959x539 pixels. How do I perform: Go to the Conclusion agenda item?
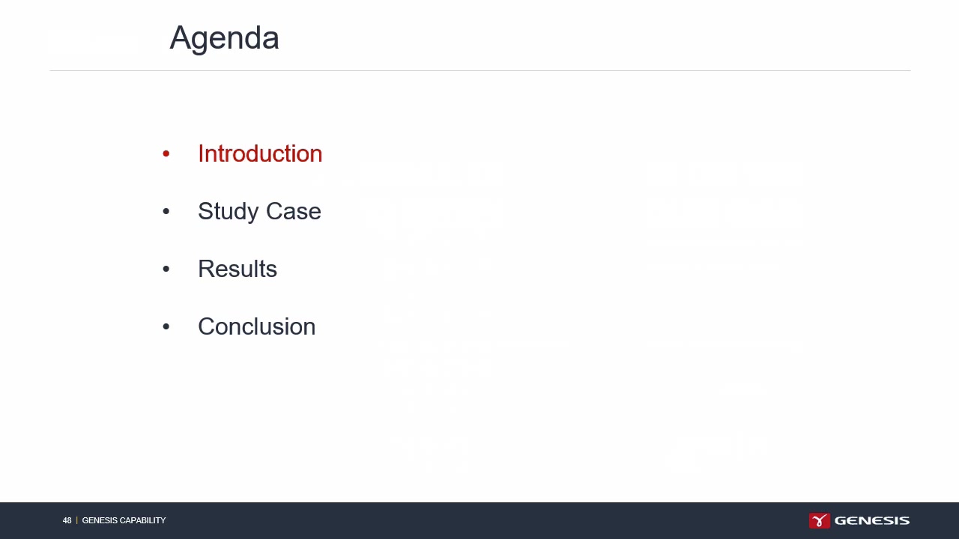point(256,326)
